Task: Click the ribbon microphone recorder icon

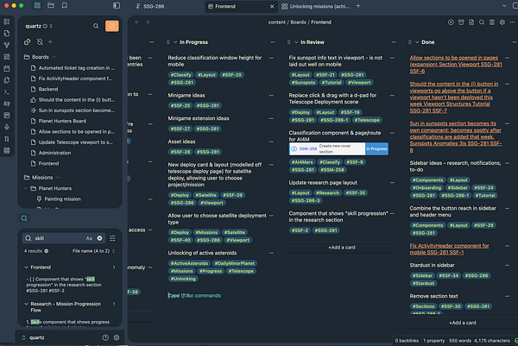Action: coord(7,127)
